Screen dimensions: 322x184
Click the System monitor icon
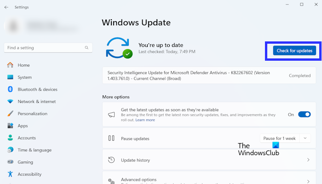click(10, 77)
